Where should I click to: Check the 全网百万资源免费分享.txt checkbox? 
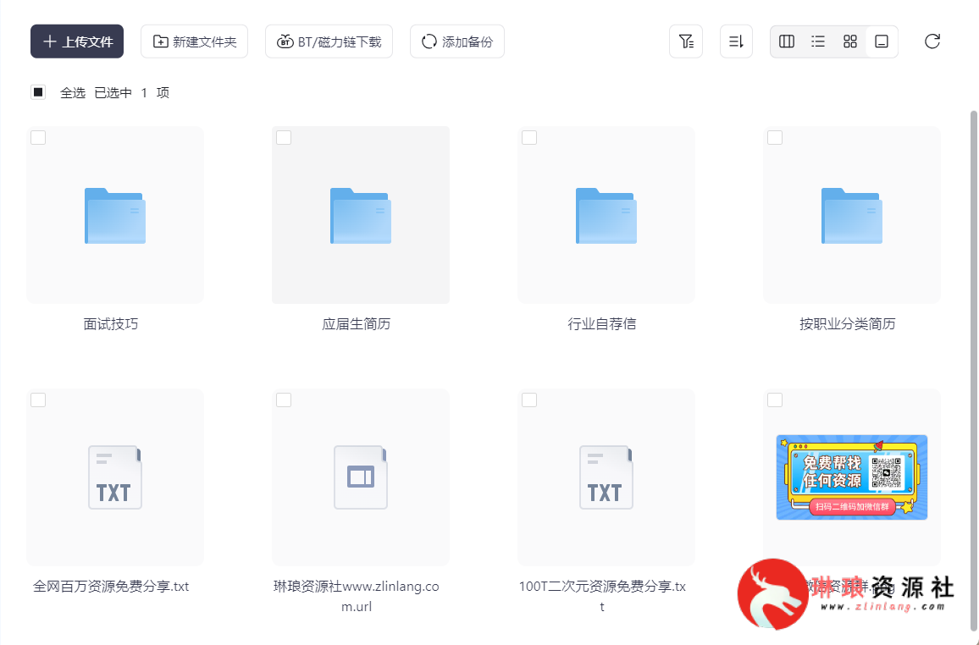tap(38, 400)
